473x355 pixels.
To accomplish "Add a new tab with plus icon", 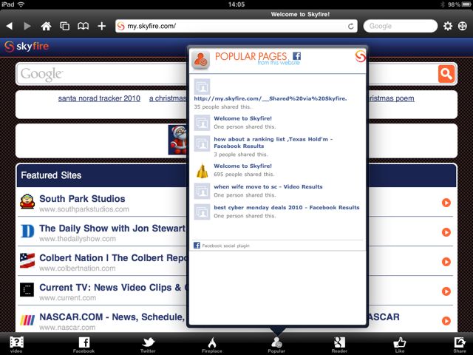I will pyautogui.click(x=102, y=26).
